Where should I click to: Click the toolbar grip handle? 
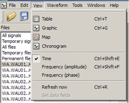(x=3, y=16)
